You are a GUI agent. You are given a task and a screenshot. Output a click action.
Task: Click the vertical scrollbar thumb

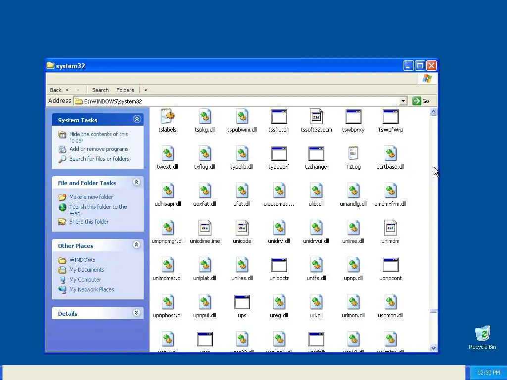pyautogui.click(x=433, y=311)
